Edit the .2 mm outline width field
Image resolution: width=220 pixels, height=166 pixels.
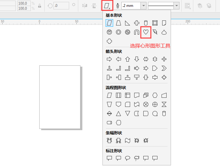(131, 6)
